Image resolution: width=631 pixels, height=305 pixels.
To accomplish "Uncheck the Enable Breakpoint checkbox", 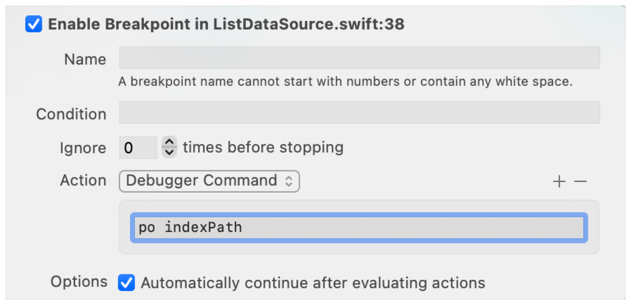I will (x=34, y=24).
